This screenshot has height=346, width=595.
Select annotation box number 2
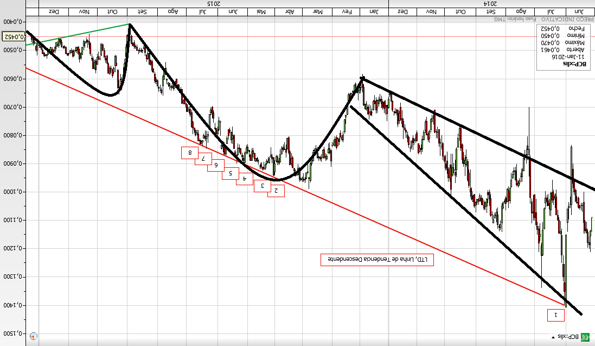(x=276, y=191)
